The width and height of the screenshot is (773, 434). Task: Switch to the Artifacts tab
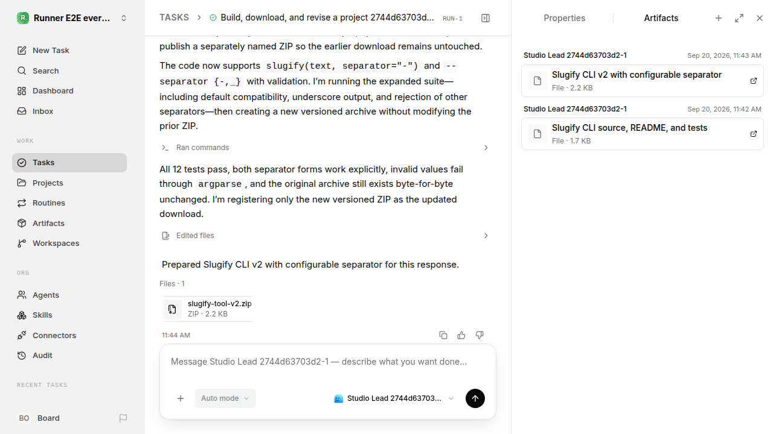click(x=661, y=18)
